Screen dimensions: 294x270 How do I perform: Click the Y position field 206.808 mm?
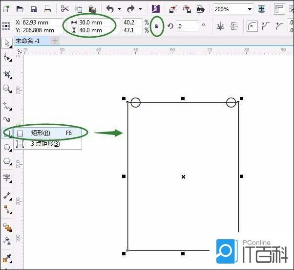tap(42, 30)
